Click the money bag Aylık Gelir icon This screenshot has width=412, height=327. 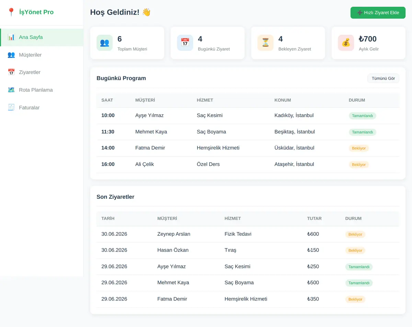coord(346,43)
